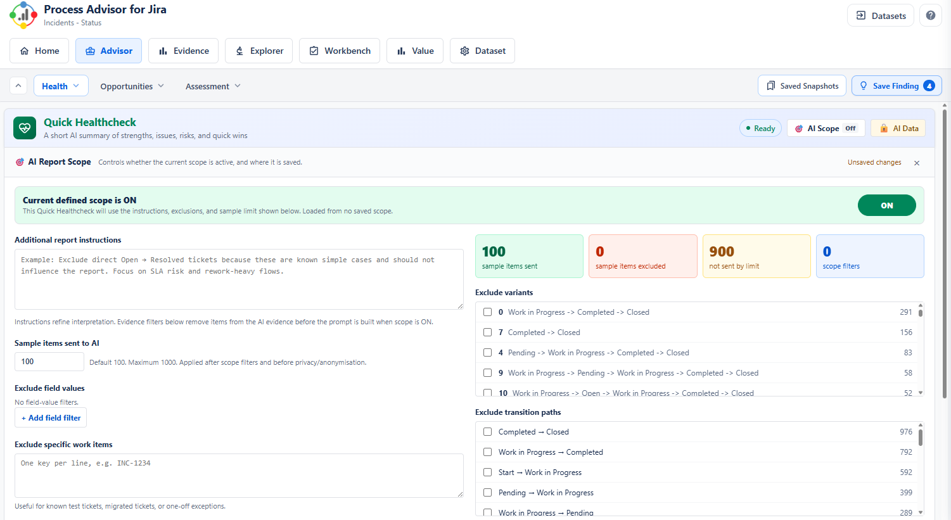The height and width of the screenshot is (520, 951).
Task: Click the Exclude specific work items text area
Action: click(239, 476)
